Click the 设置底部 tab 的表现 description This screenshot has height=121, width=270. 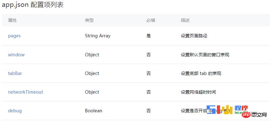[201, 73]
